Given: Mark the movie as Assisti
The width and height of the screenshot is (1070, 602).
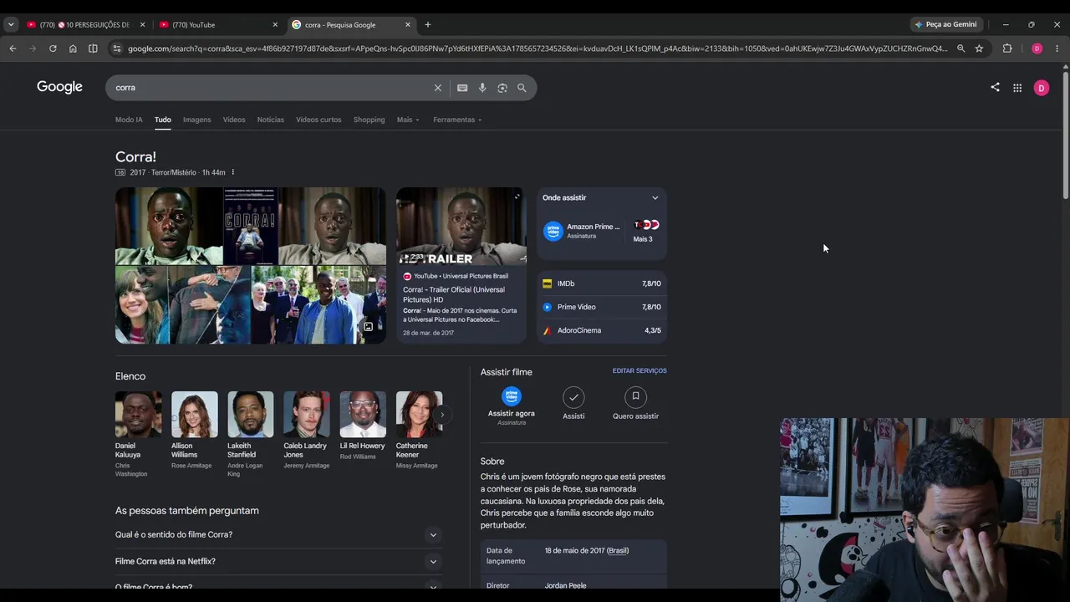Looking at the screenshot, I should click(573, 403).
